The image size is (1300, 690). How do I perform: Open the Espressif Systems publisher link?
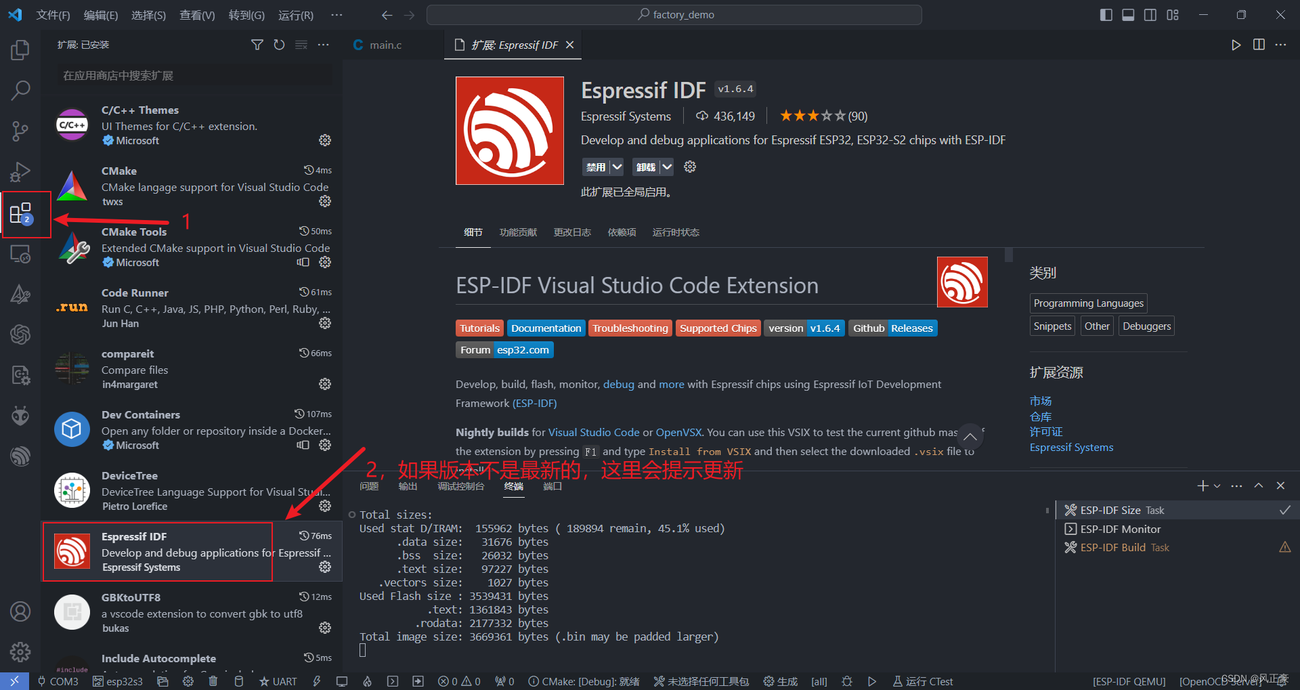(626, 116)
